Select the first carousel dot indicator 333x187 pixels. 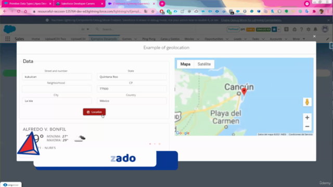tap(150, 144)
